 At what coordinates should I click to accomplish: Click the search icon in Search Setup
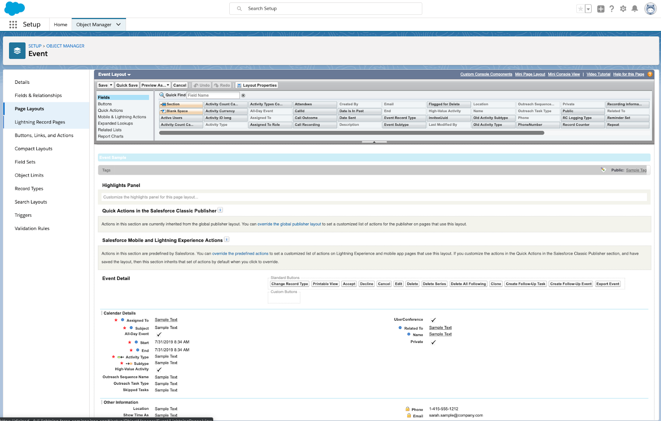pos(240,9)
